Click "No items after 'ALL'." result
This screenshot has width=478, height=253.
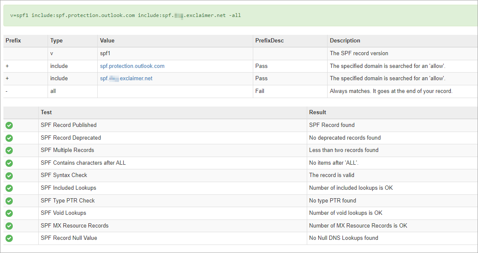click(334, 163)
